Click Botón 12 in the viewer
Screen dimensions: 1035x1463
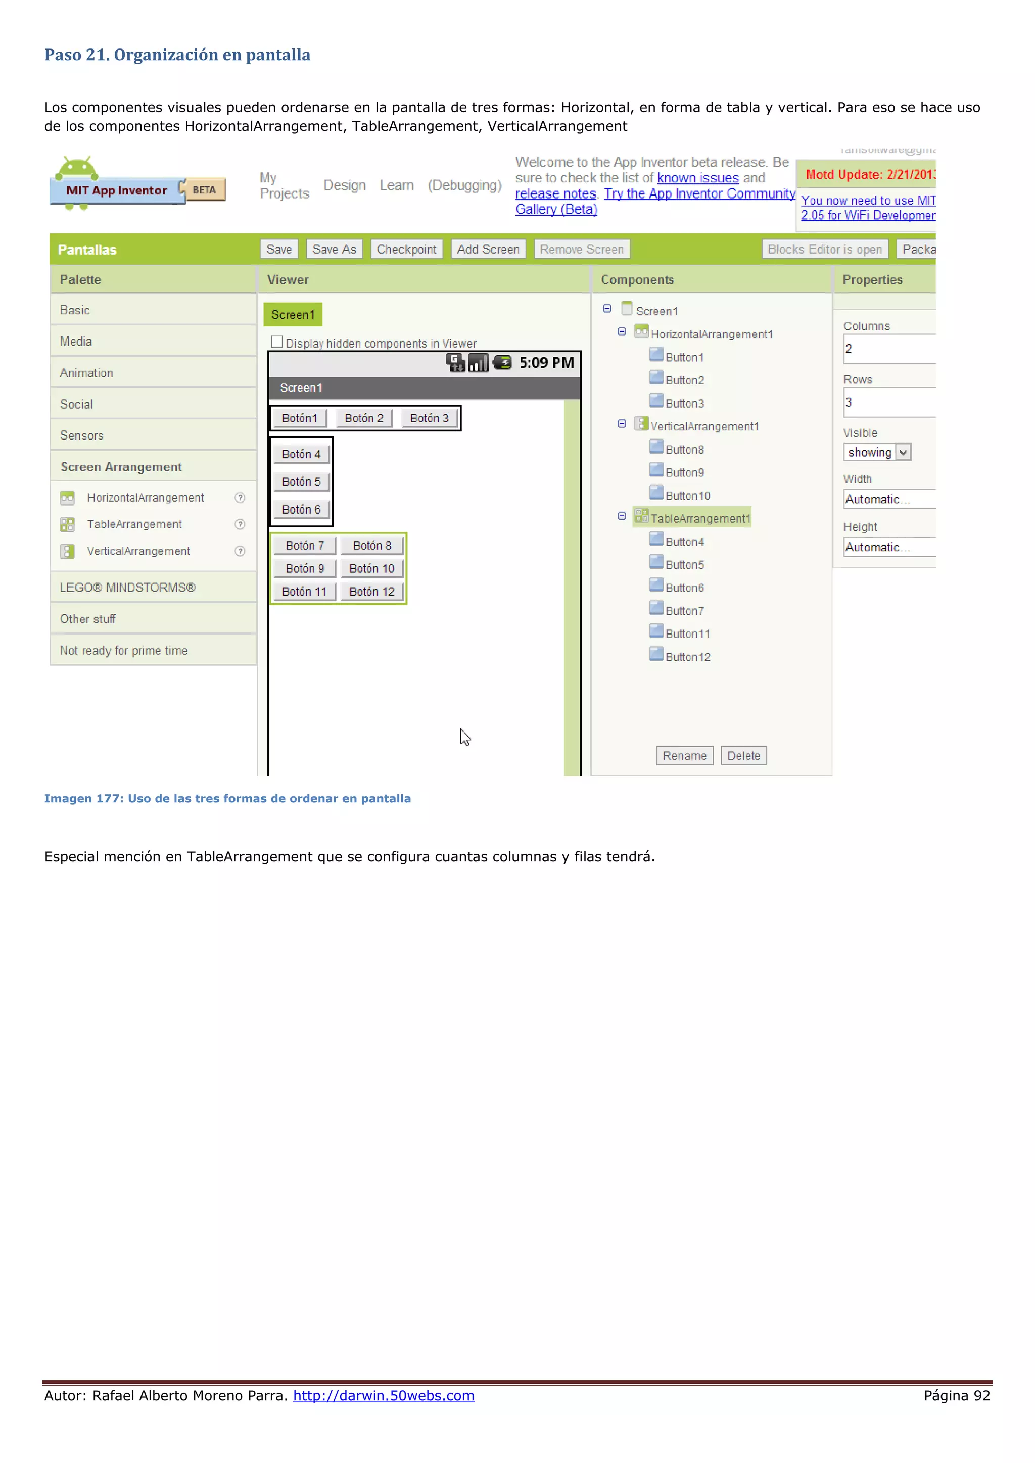pyautogui.click(x=371, y=592)
